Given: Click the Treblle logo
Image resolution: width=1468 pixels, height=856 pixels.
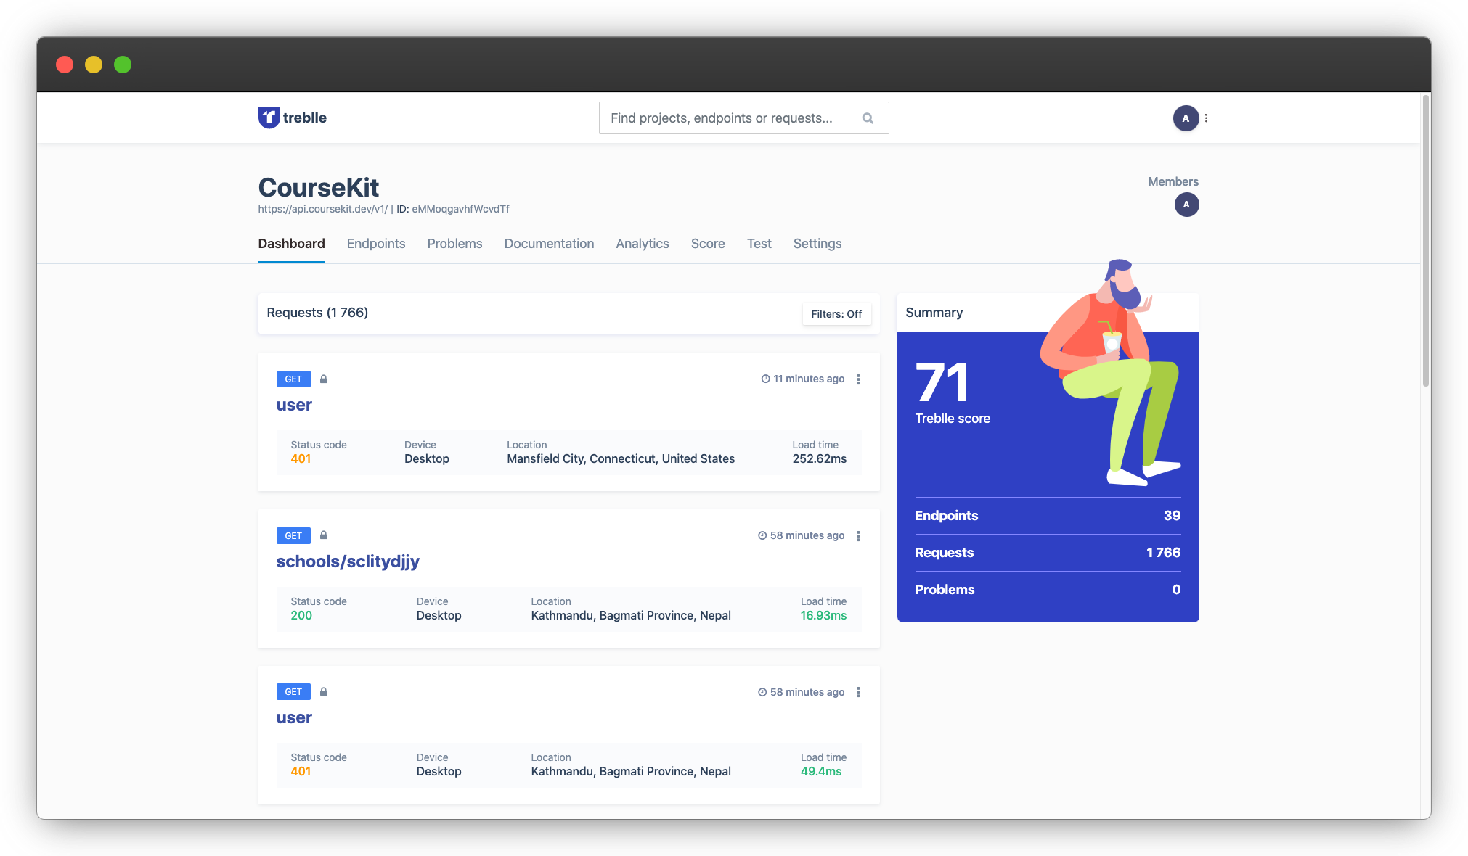Looking at the screenshot, I should 293,118.
